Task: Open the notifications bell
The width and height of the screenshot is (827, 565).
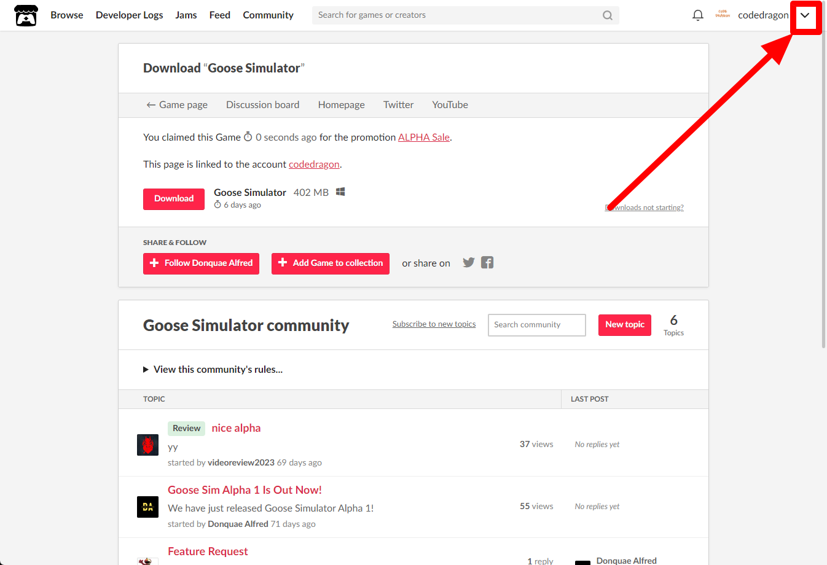Action: pos(697,15)
